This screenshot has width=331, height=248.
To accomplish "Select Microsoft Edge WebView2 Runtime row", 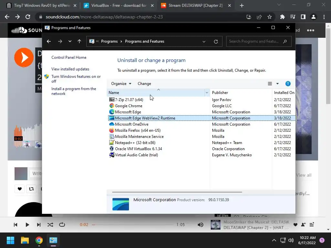I will click(202, 118).
